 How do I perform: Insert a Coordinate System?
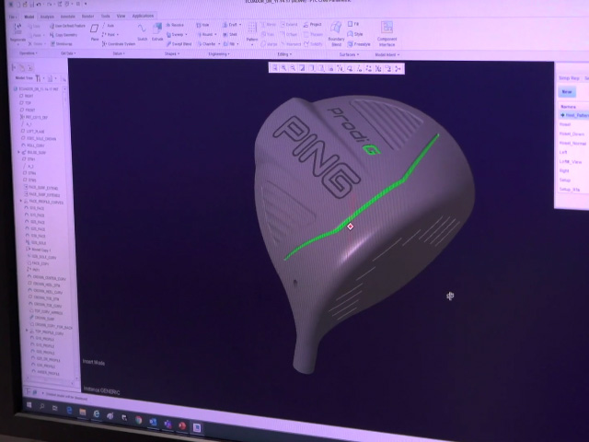click(x=119, y=44)
